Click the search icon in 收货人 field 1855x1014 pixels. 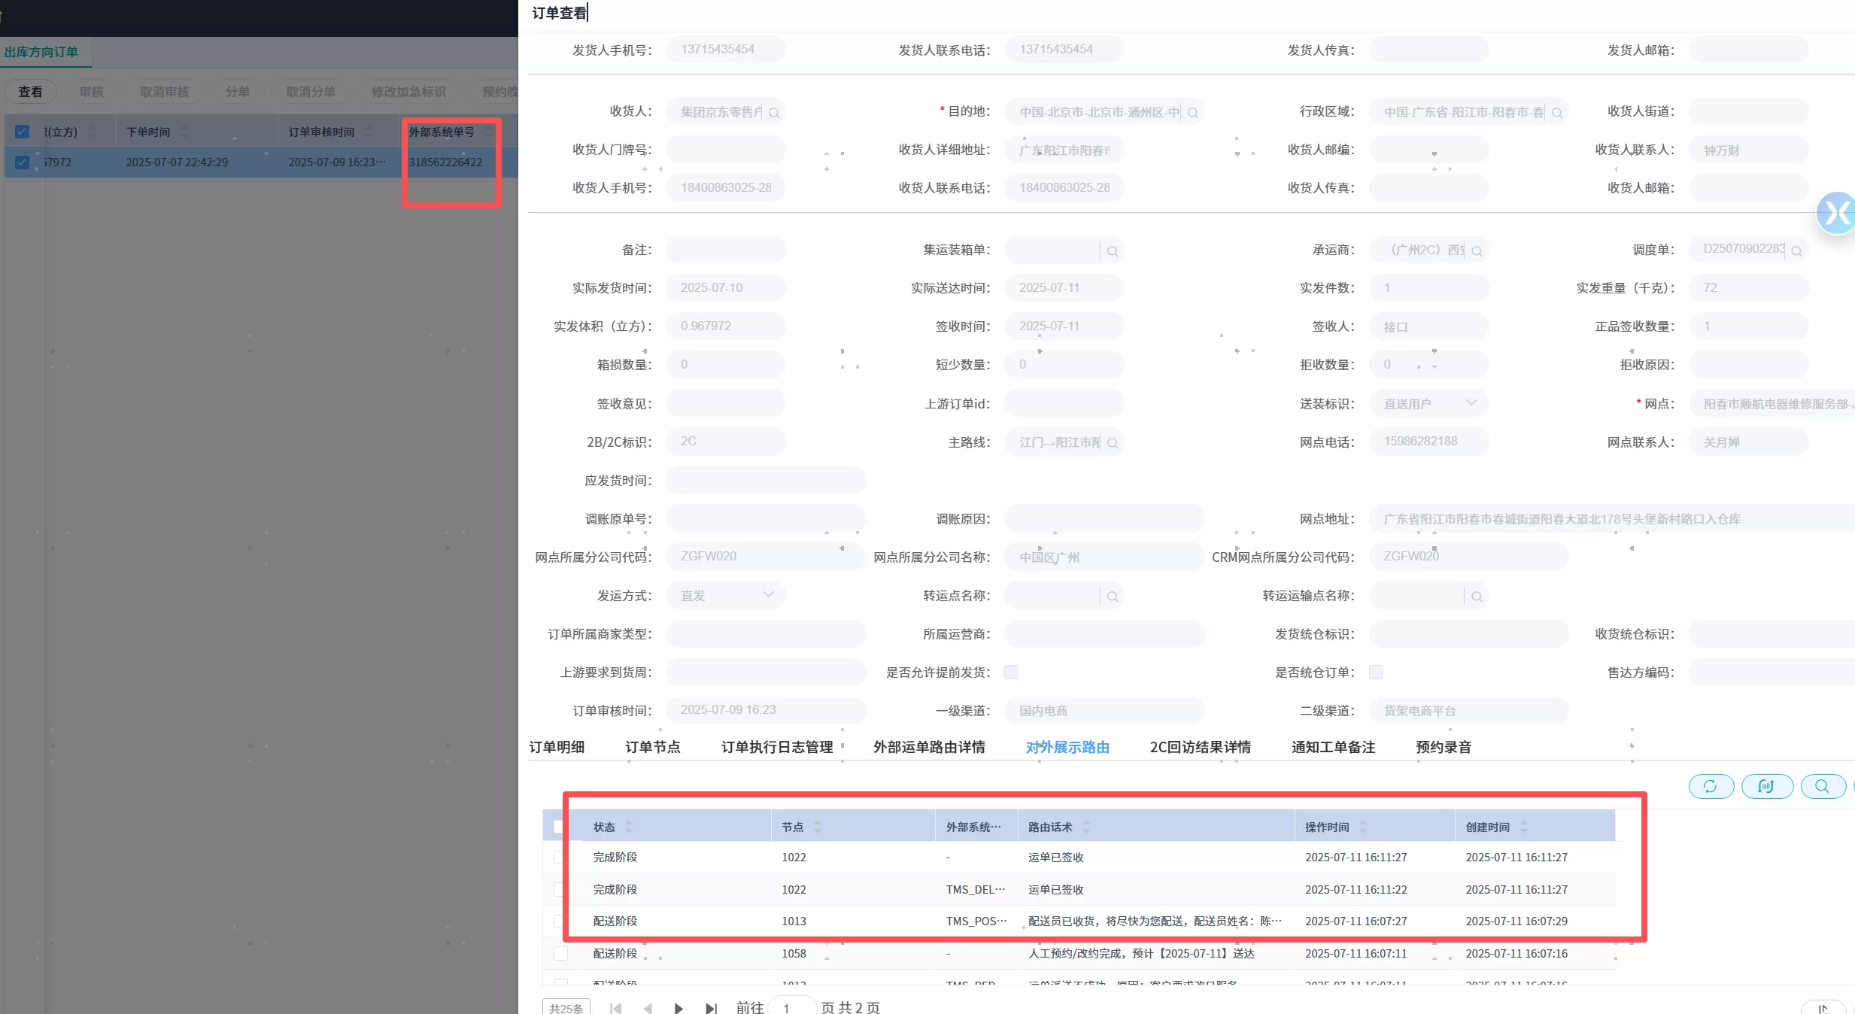tap(774, 113)
